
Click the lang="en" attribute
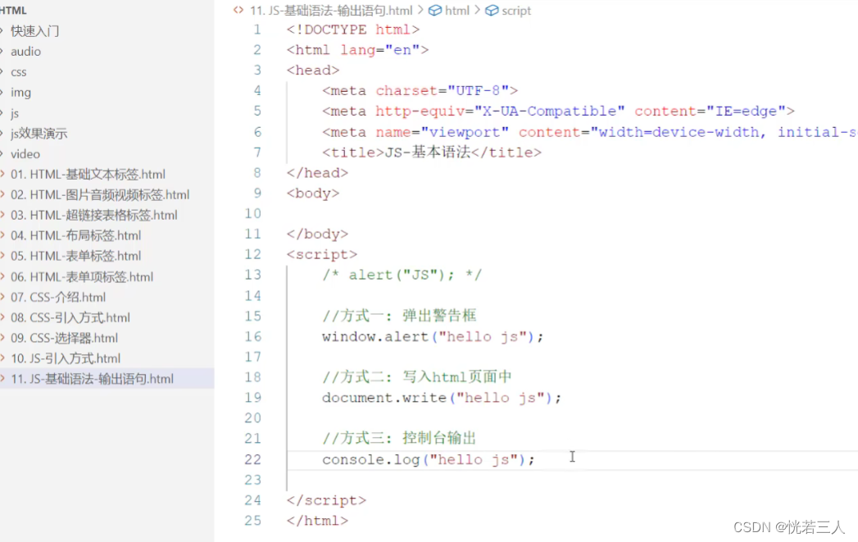pos(379,50)
